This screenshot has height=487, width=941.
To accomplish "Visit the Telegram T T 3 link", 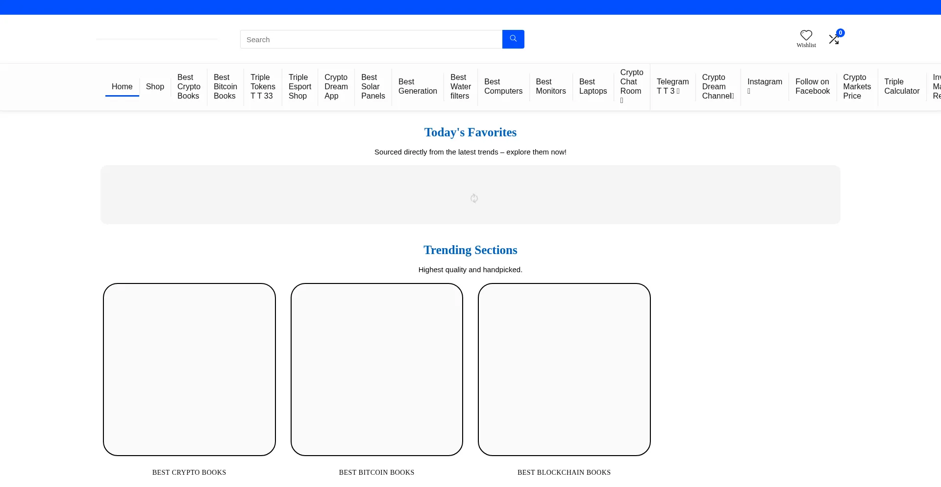I will 672,87.
